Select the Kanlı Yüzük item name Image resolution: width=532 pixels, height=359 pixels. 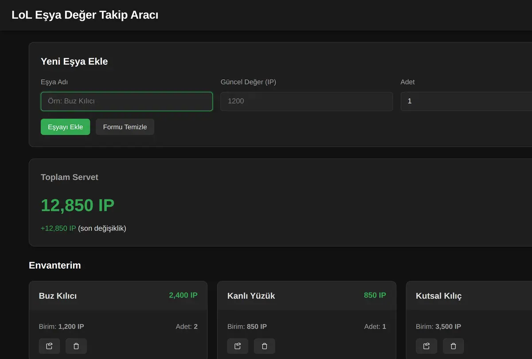click(251, 296)
